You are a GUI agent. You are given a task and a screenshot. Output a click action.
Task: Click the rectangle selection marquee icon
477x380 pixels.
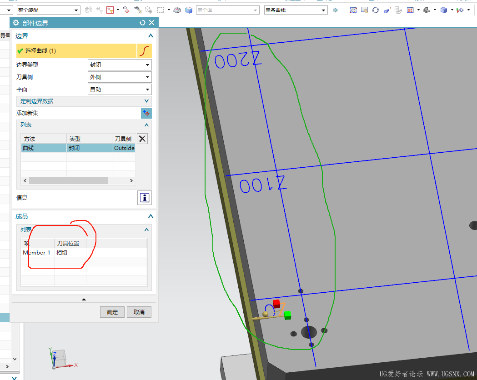(x=161, y=10)
